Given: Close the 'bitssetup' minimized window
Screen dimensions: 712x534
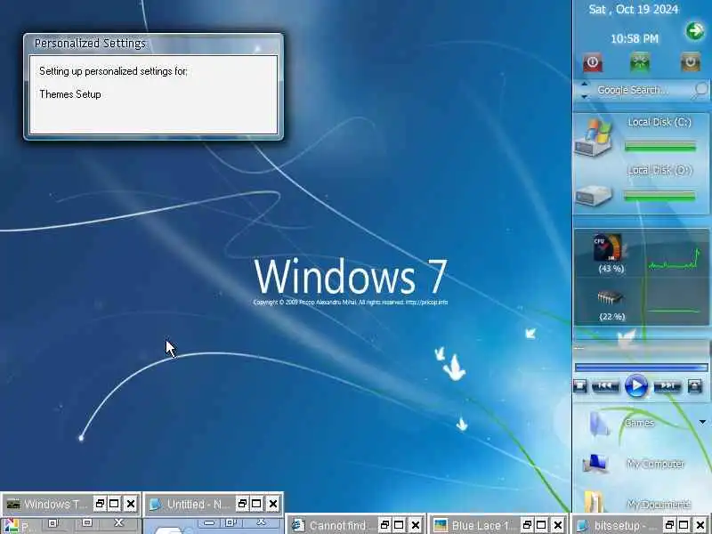Looking at the screenshot, I should [700, 525].
